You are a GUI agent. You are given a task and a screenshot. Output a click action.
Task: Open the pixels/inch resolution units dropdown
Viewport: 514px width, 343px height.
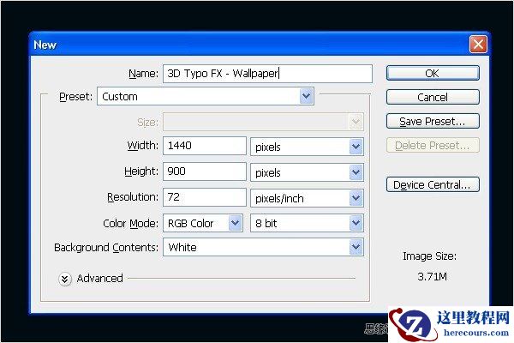coord(307,198)
